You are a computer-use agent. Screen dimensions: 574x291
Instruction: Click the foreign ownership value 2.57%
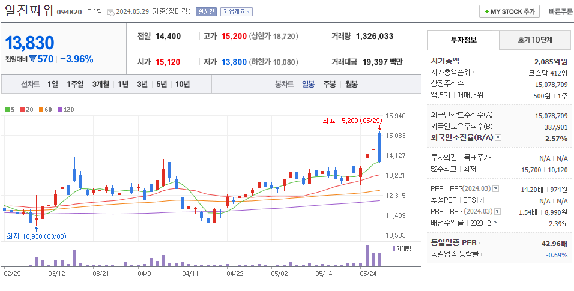pos(556,139)
